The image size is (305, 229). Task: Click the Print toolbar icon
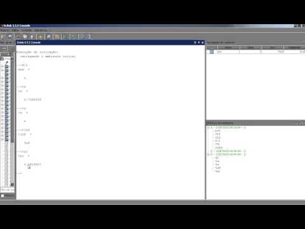[x=48, y=37]
